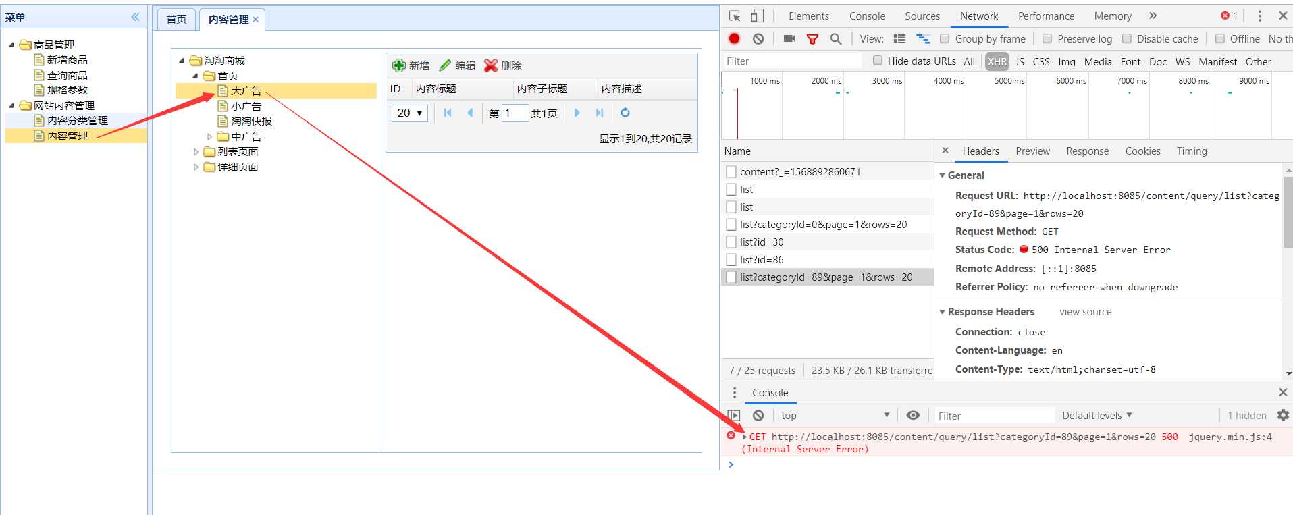The height and width of the screenshot is (515, 1293).
Task: Go to previous page in pagination
Action: coord(470,113)
